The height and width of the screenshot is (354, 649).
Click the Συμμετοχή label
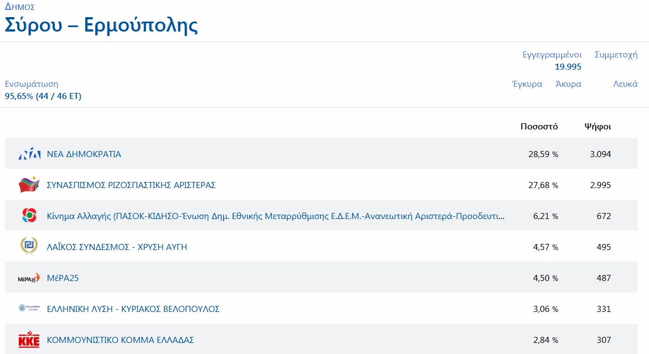(x=616, y=55)
